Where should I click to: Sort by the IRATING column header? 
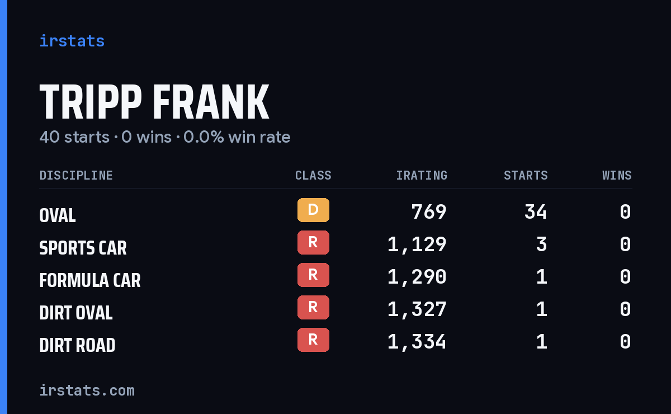click(x=422, y=176)
